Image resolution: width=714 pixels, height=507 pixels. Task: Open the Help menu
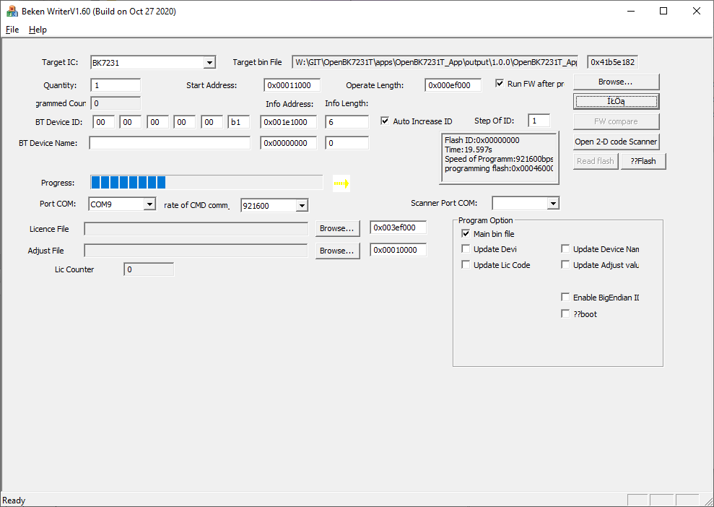pos(38,30)
